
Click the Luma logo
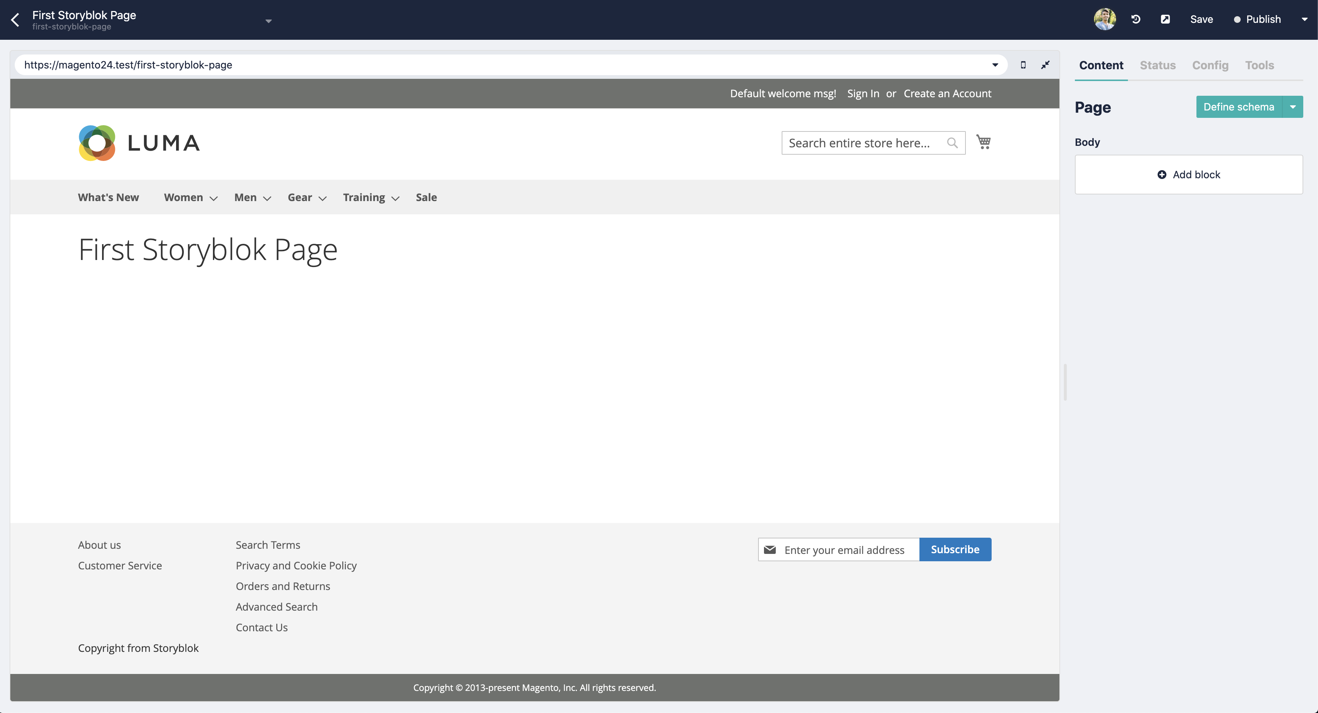(139, 143)
